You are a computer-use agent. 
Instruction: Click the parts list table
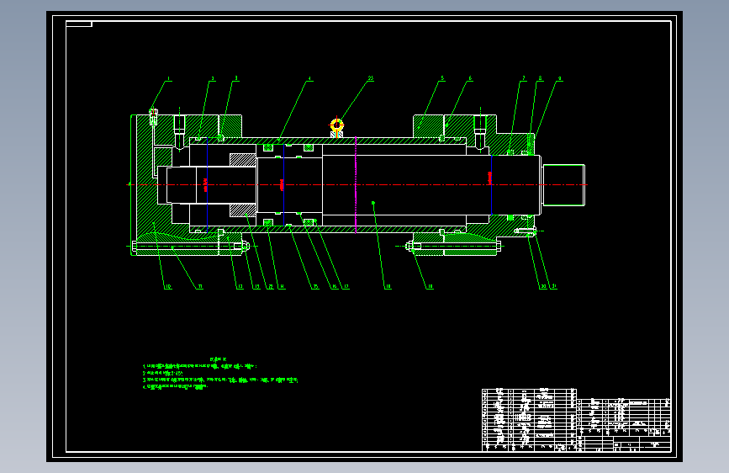click(x=529, y=419)
